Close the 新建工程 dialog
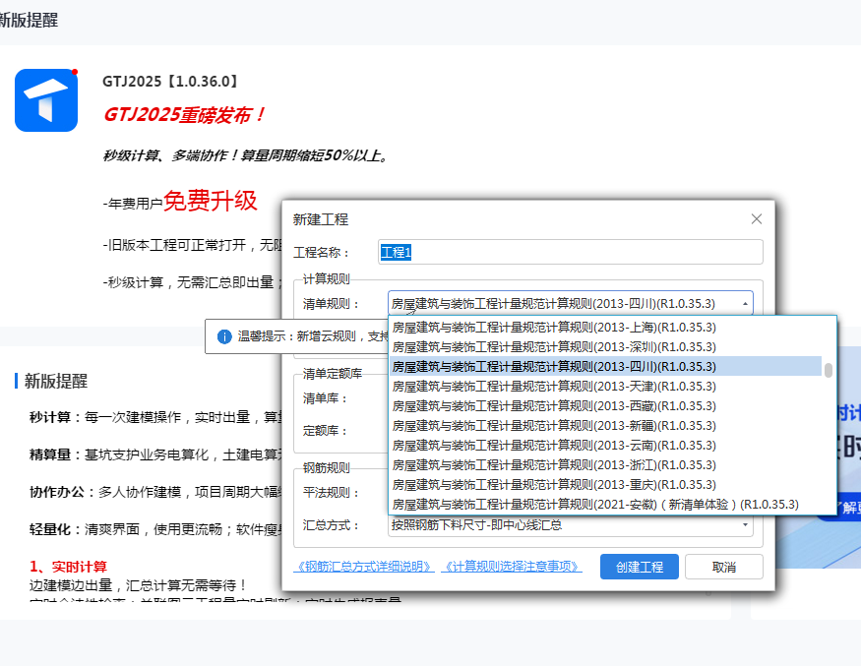 (756, 219)
